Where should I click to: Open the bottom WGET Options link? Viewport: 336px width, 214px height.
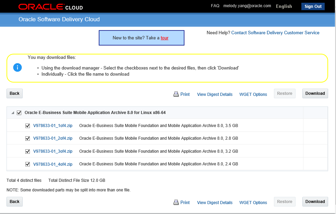click(253, 202)
